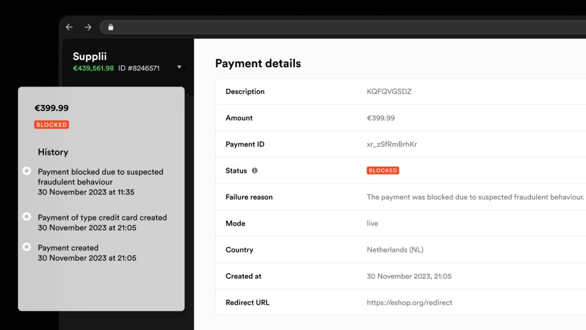Screen dimensions: 586x330
Task: Click the BLOCKED badge in history card
Action: (x=52, y=124)
